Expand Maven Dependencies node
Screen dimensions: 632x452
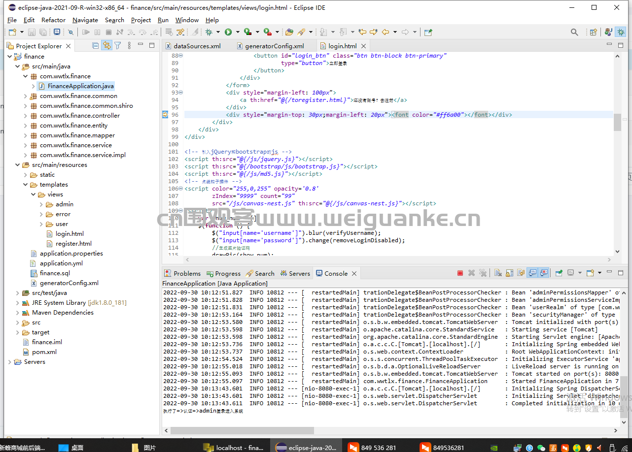tap(17, 313)
